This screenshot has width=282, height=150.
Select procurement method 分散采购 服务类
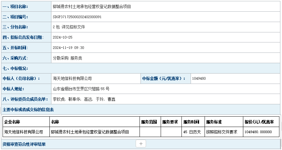tap(67, 58)
